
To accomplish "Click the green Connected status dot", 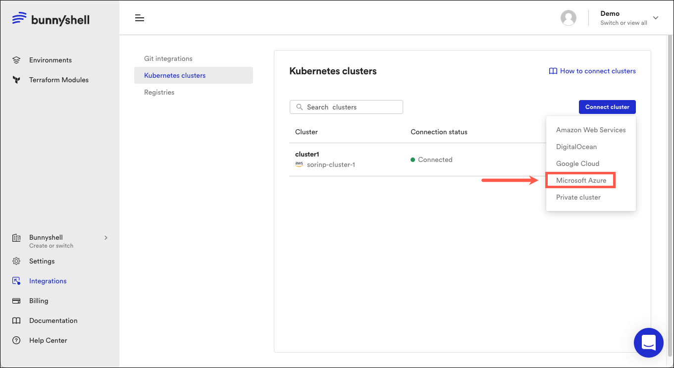I will coord(413,159).
